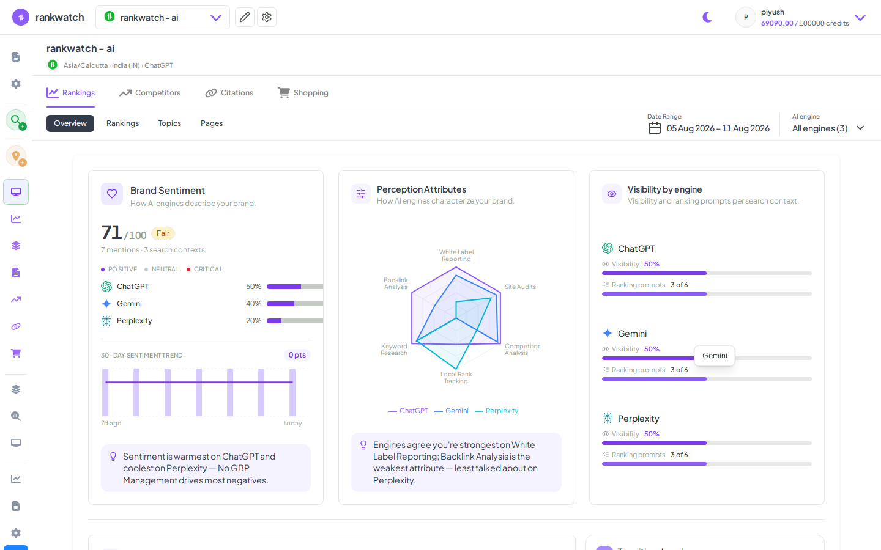Click the P profile avatar
The width and height of the screenshot is (881, 550).
(746, 17)
